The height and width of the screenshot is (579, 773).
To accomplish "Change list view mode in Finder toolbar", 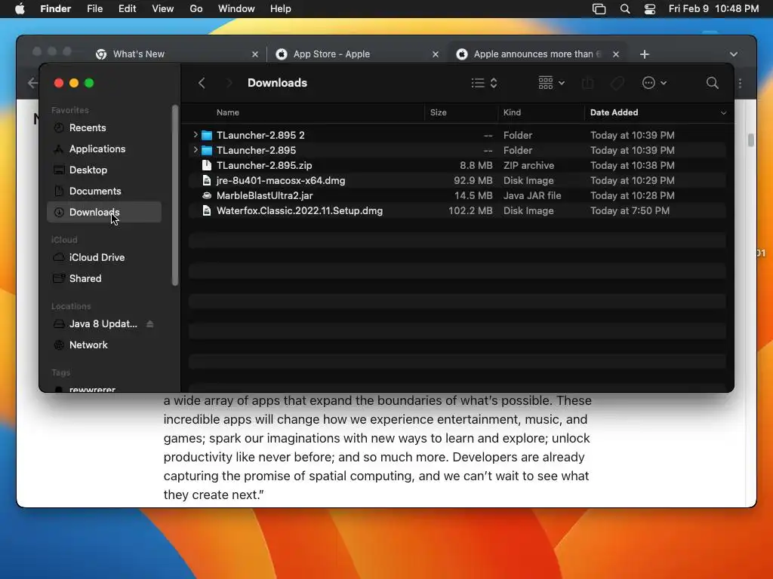I will 484,83.
